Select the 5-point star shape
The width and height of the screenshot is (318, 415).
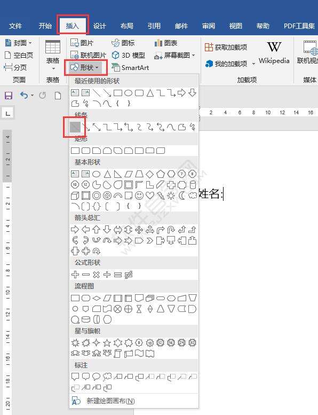point(107,343)
